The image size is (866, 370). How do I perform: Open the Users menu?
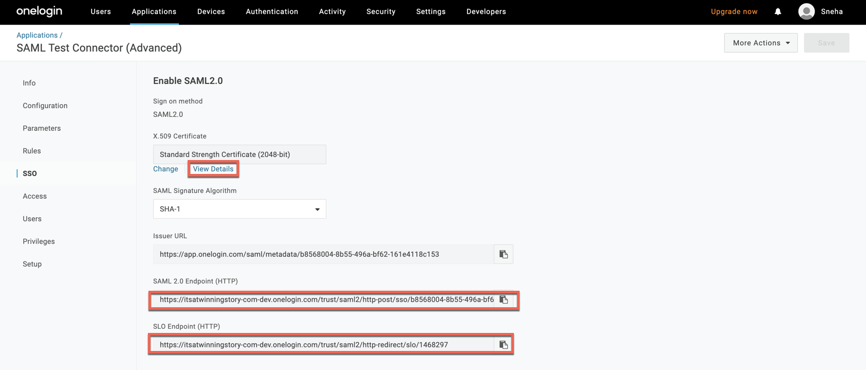point(101,11)
